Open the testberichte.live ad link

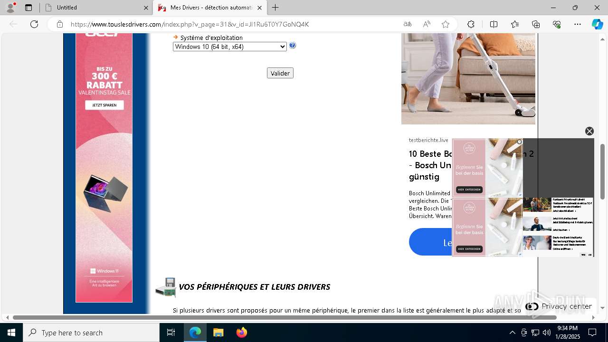(428, 140)
